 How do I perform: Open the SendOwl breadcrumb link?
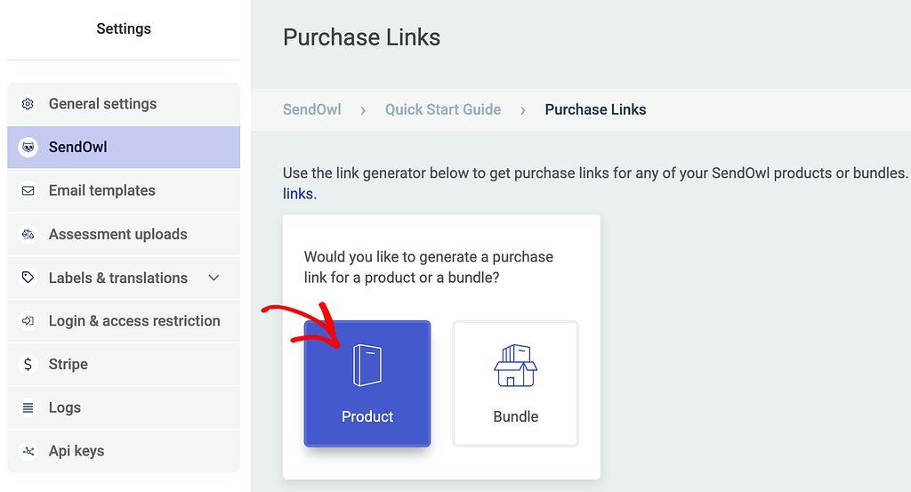tap(312, 109)
